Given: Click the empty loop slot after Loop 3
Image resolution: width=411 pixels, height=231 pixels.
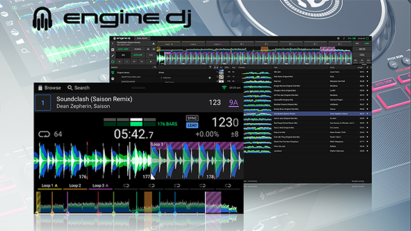Looking at the screenshot, I should pyautogui.click(x=126, y=185).
